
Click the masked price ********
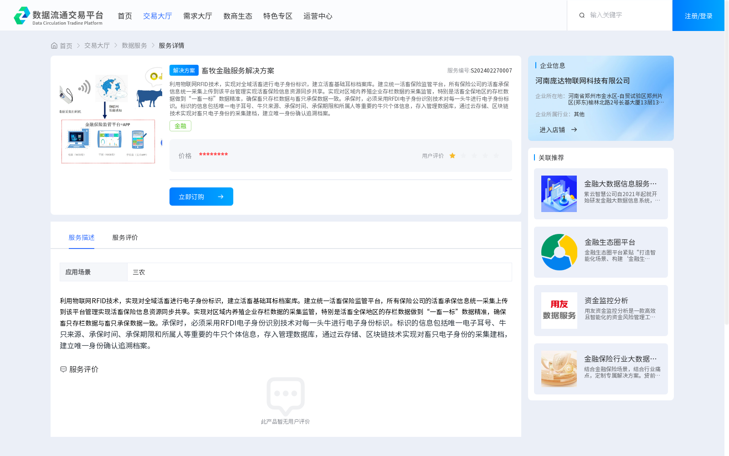214,155
